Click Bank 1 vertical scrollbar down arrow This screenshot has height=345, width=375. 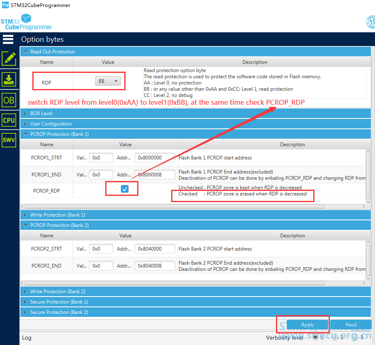(368, 202)
